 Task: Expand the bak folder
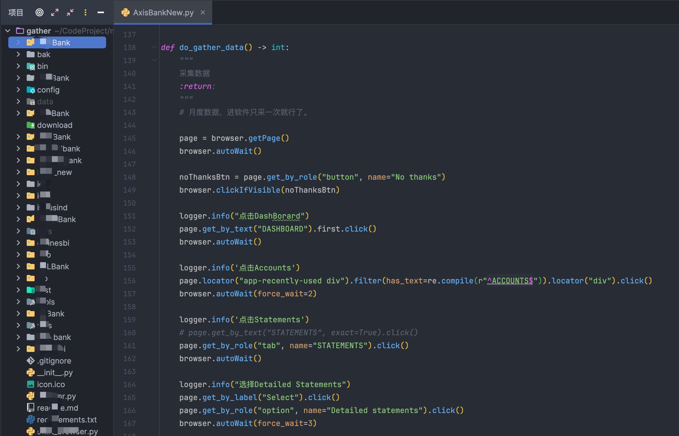coord(18,54)
